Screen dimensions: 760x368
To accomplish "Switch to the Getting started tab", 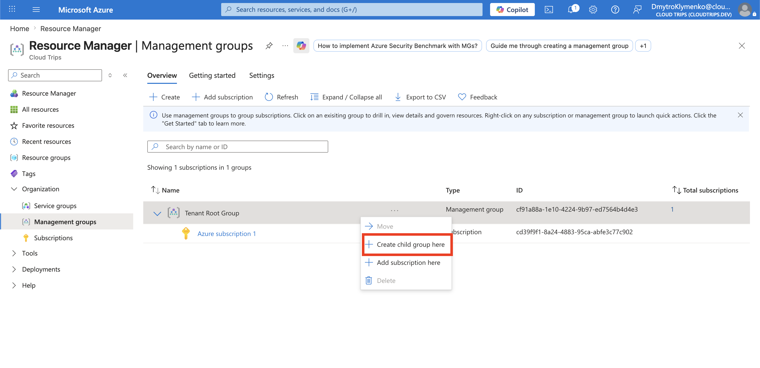I will point(212,75).
